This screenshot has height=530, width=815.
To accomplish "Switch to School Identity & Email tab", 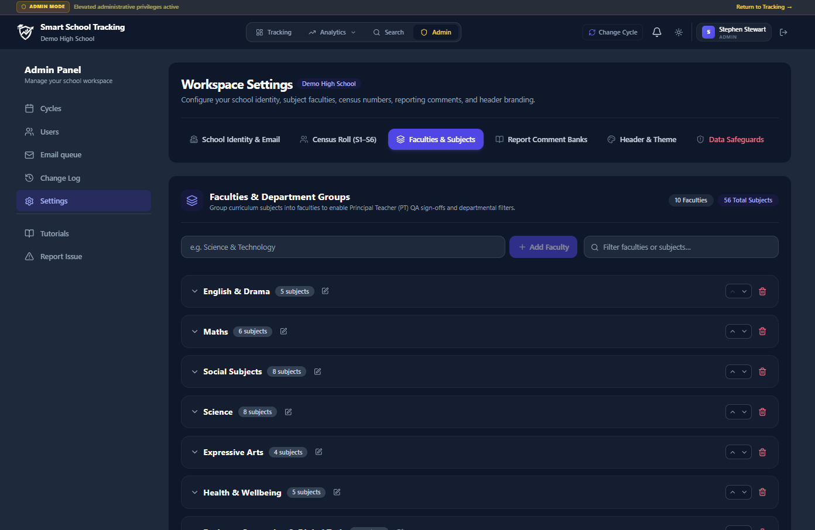I will click(x=235, y=139).
